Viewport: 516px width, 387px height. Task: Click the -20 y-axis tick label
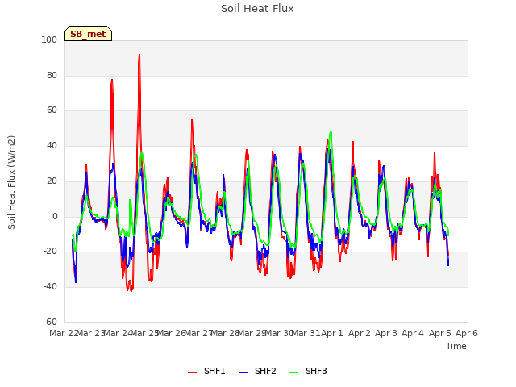point(50,252)
